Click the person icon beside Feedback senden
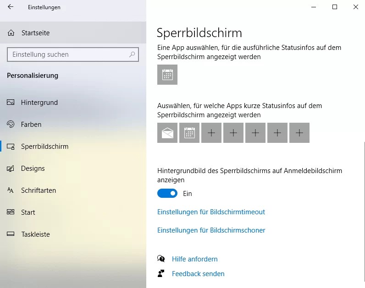The height and width of the screenshot is (288, 365). pos(161,273)
